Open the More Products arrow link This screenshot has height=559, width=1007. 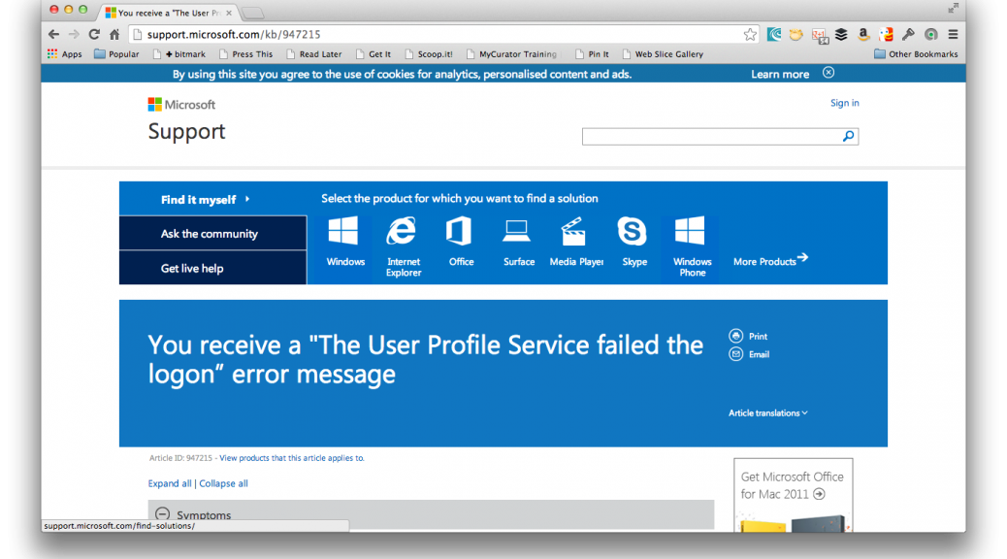(770, 260)
